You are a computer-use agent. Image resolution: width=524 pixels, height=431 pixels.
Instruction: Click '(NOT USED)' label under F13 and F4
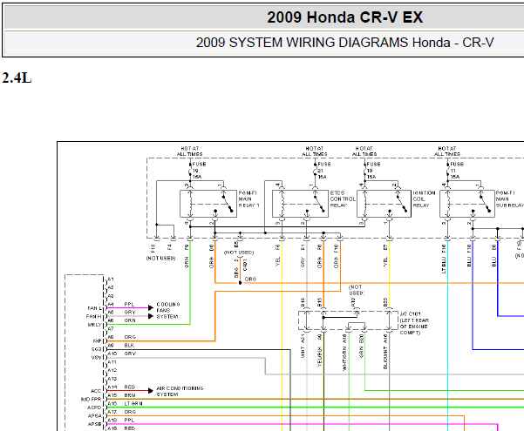[x=160, y=259]
